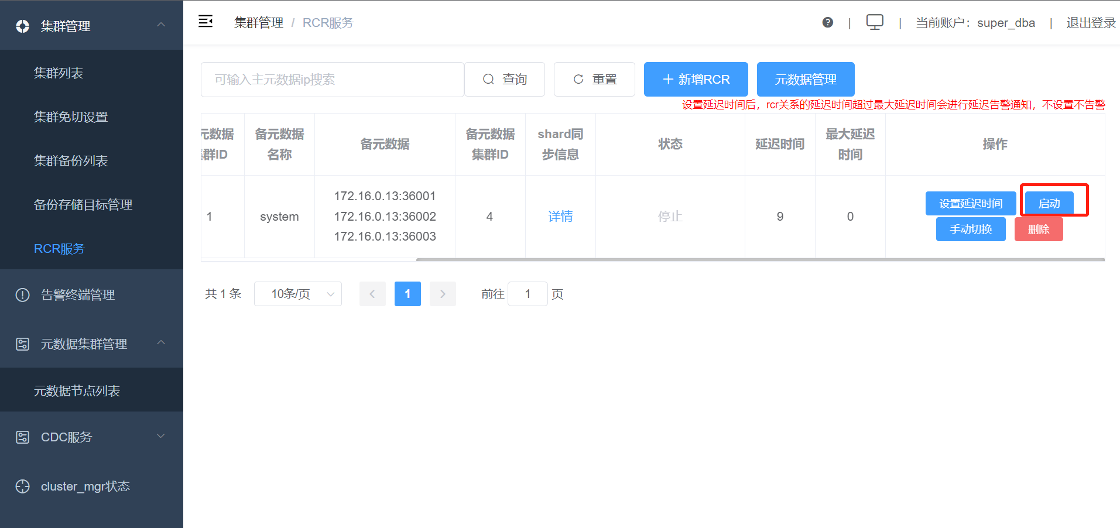The height and width of the screenshot is (528, 1120).
Task: Click the magnifier icon in 查询 button
Action: (x=488, y=79)
